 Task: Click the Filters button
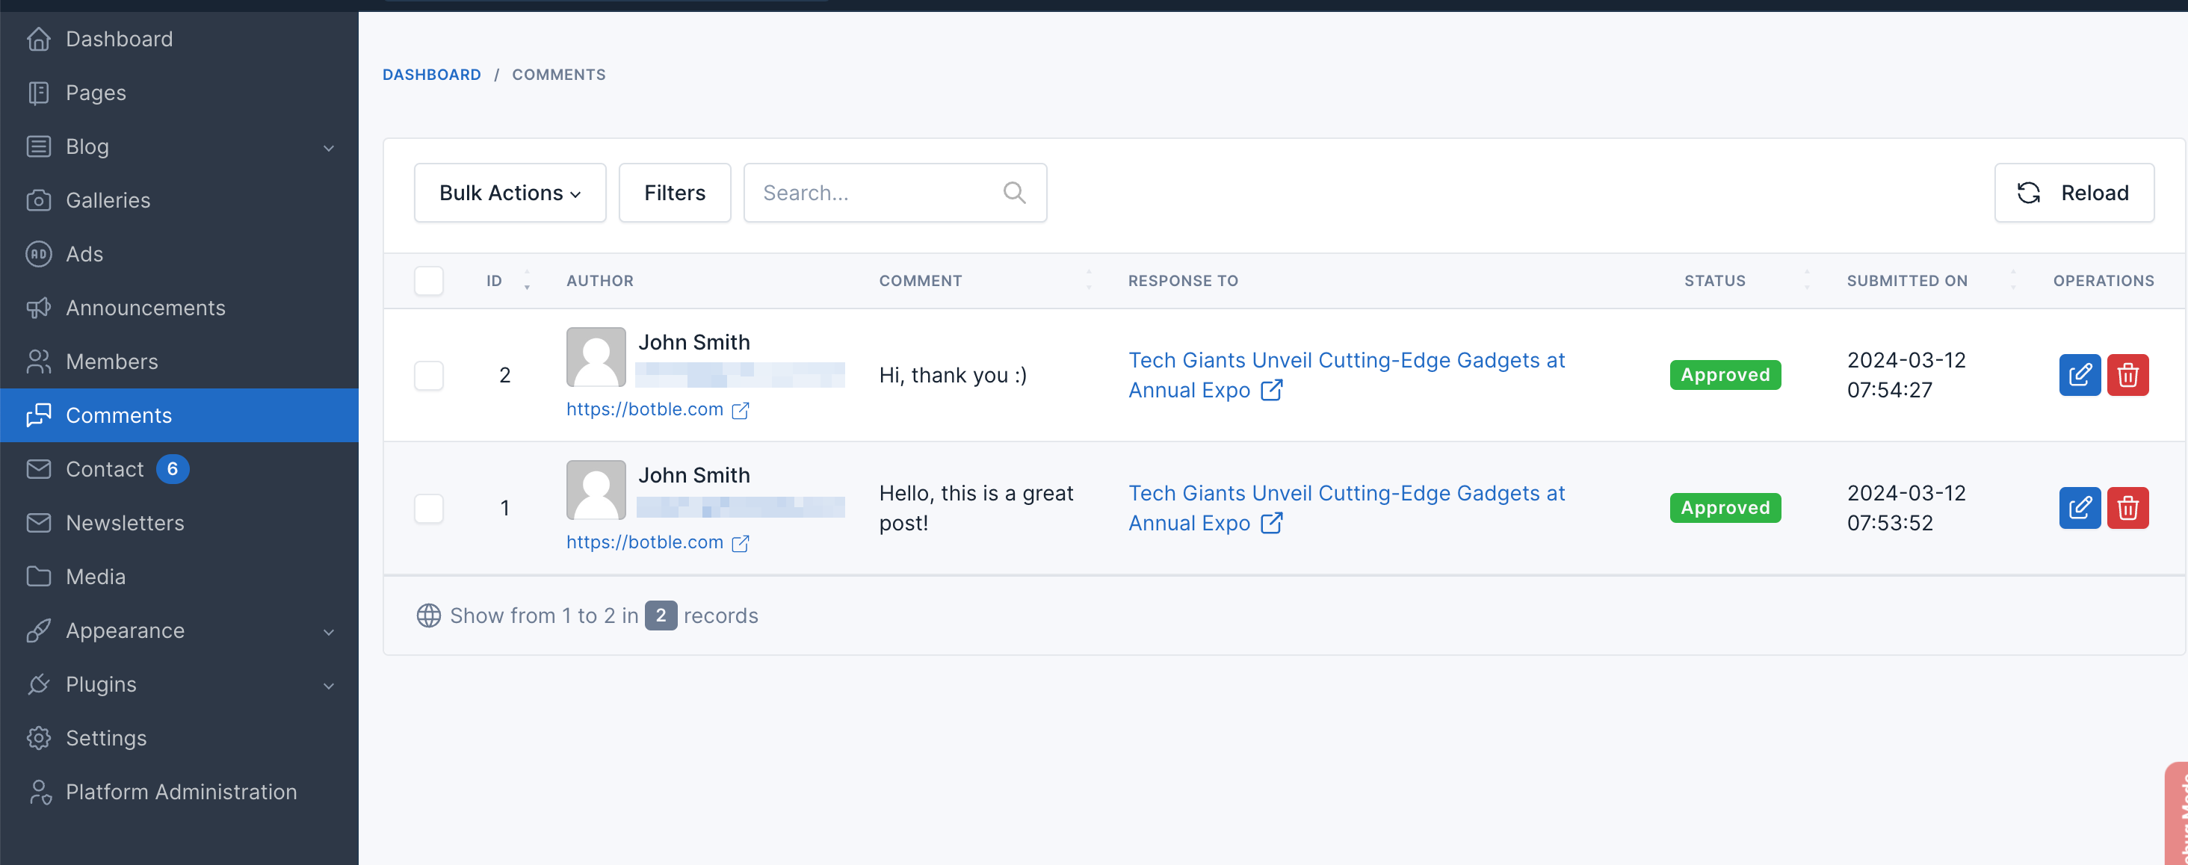[x=673, y=193]
